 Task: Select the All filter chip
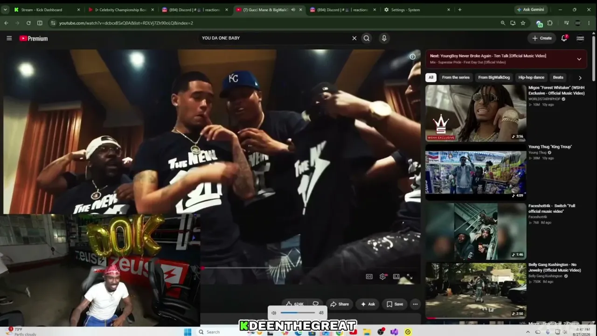point(431,77)
